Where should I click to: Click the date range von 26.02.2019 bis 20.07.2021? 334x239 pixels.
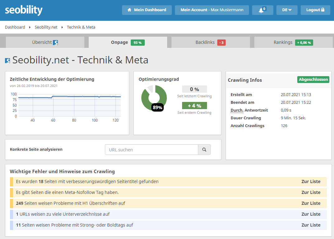click(34, 86)
